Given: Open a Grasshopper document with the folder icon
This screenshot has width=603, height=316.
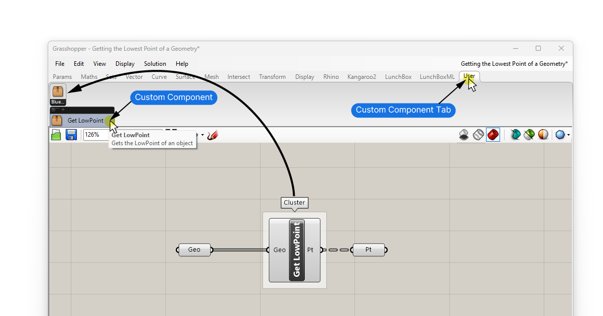Looking at the screenshot, I should 56,135.
